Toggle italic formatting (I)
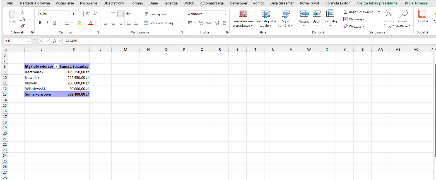The width and height of the screenshot is (436, 180). click(47, 23)
